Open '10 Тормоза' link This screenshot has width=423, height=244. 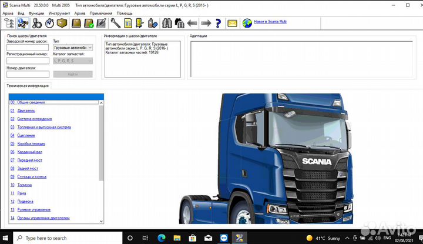click(x=21, y=185)
